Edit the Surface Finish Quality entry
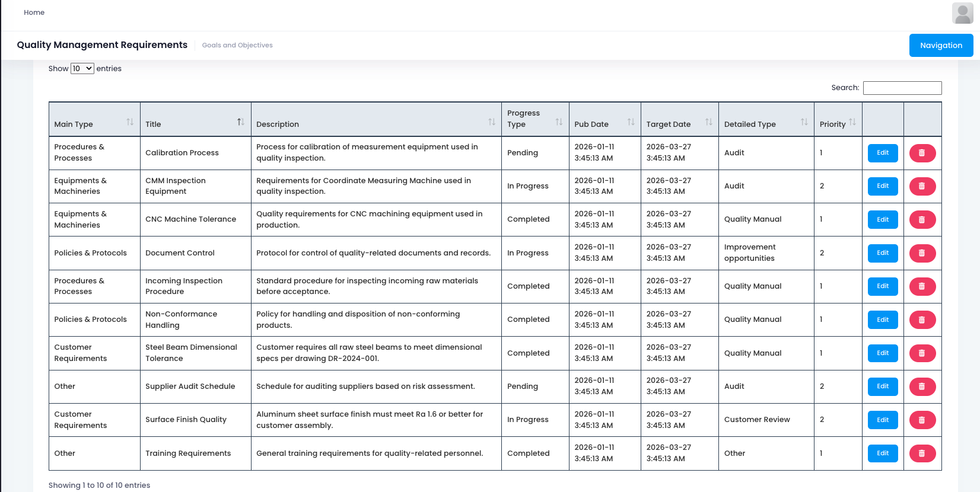Viewport: 980px width, 492px height. click(882, 420)
